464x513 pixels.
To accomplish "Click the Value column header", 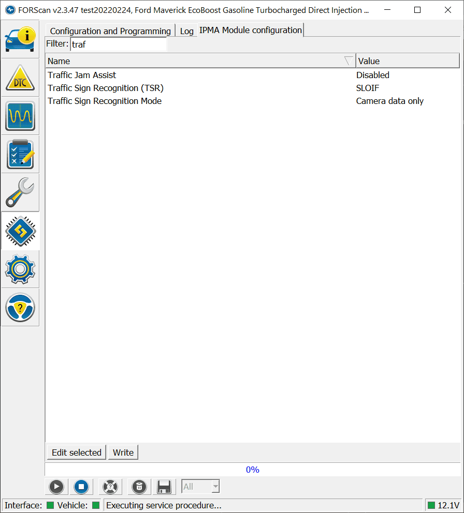I will pos(408,61).
